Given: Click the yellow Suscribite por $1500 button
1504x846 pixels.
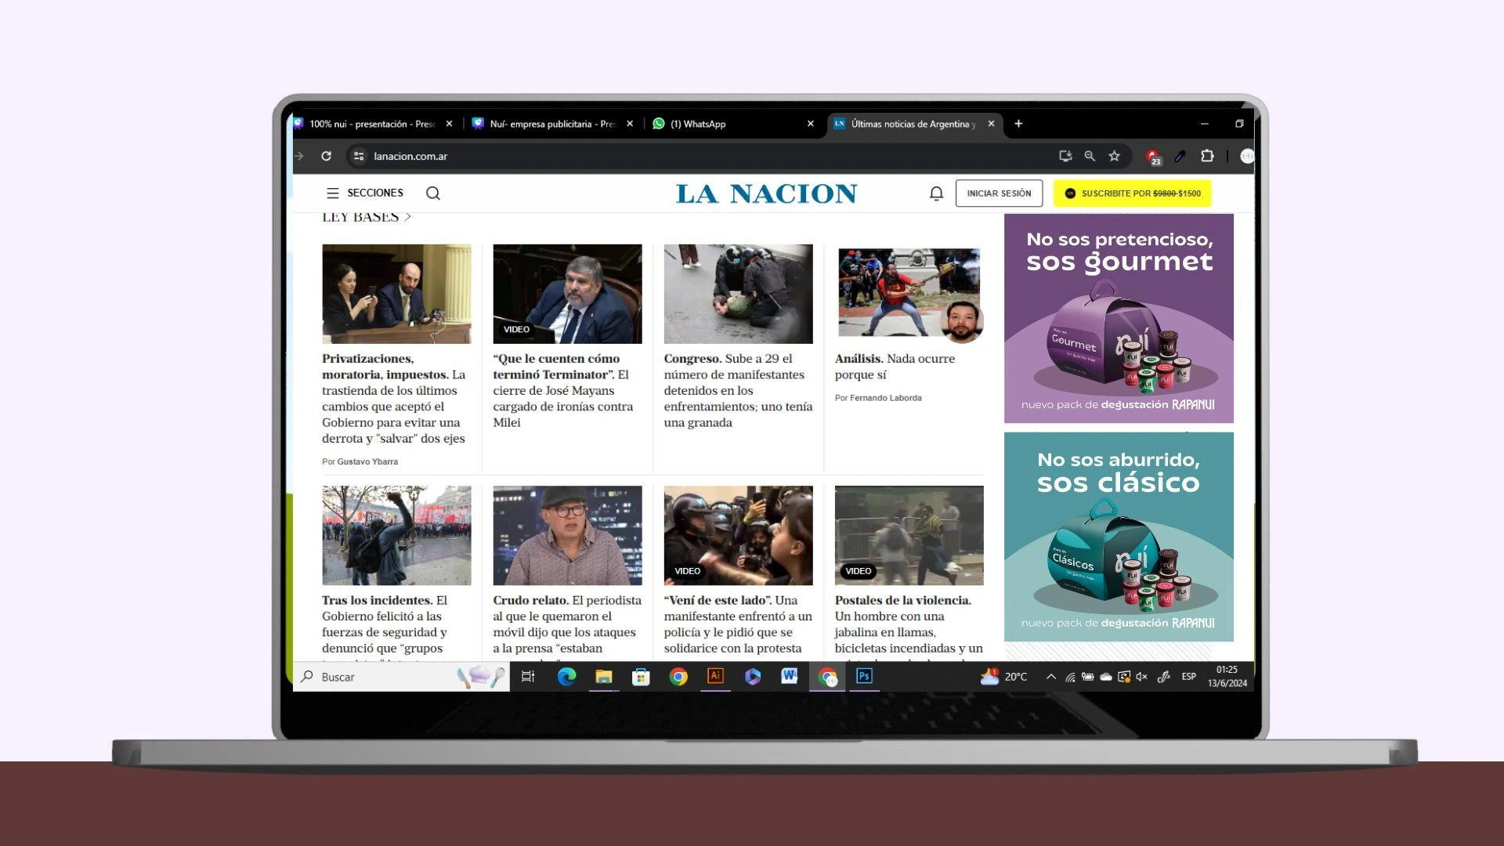Looking at the screenshot, I should point(1132,193).
